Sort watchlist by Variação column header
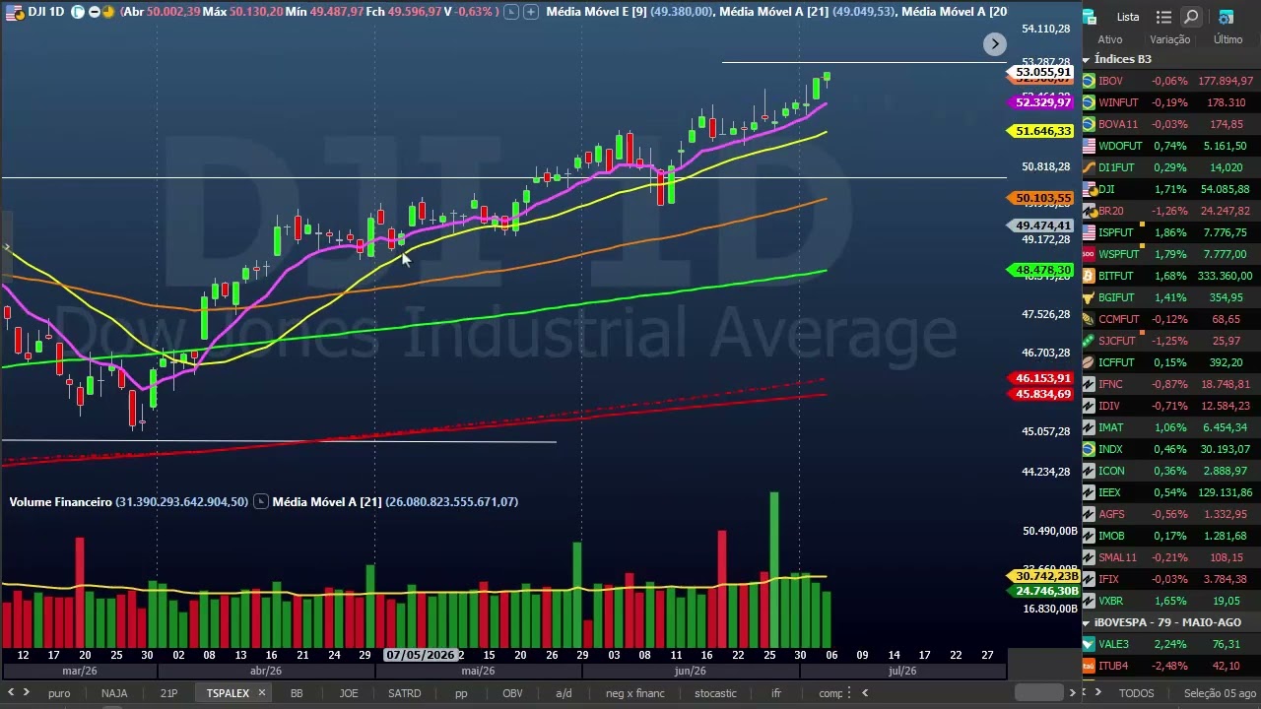Screen dimensions: 1261x709 (x=1170, y=39)
